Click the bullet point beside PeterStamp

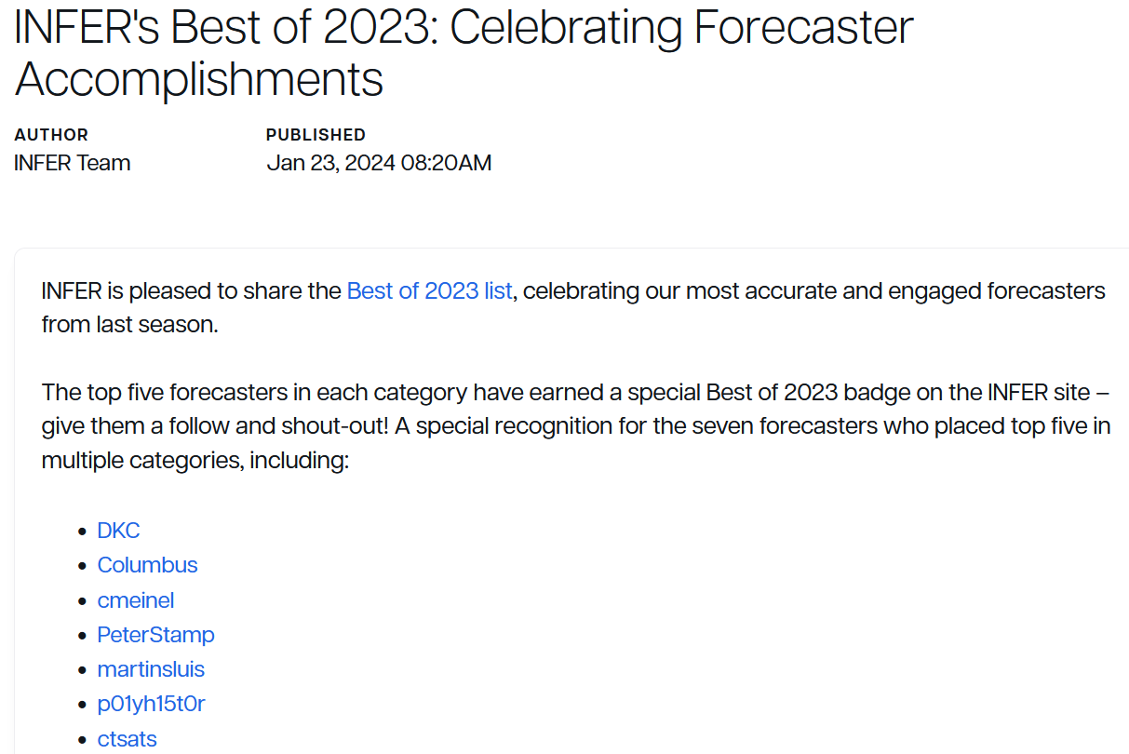[82, 636]
